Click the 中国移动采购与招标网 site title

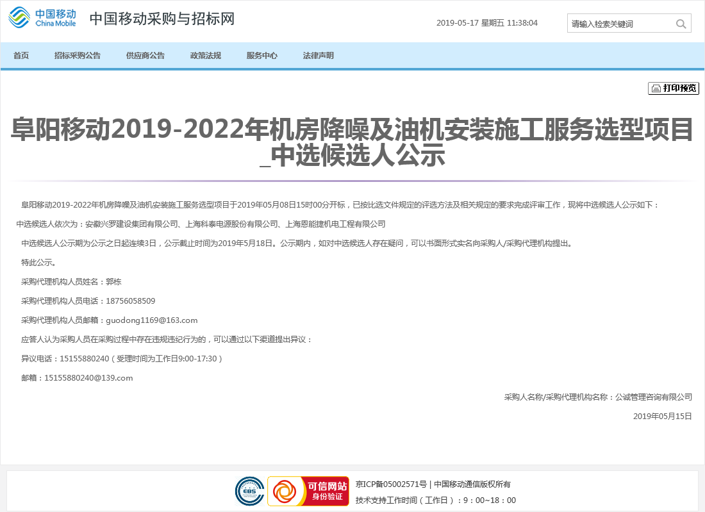162,19
